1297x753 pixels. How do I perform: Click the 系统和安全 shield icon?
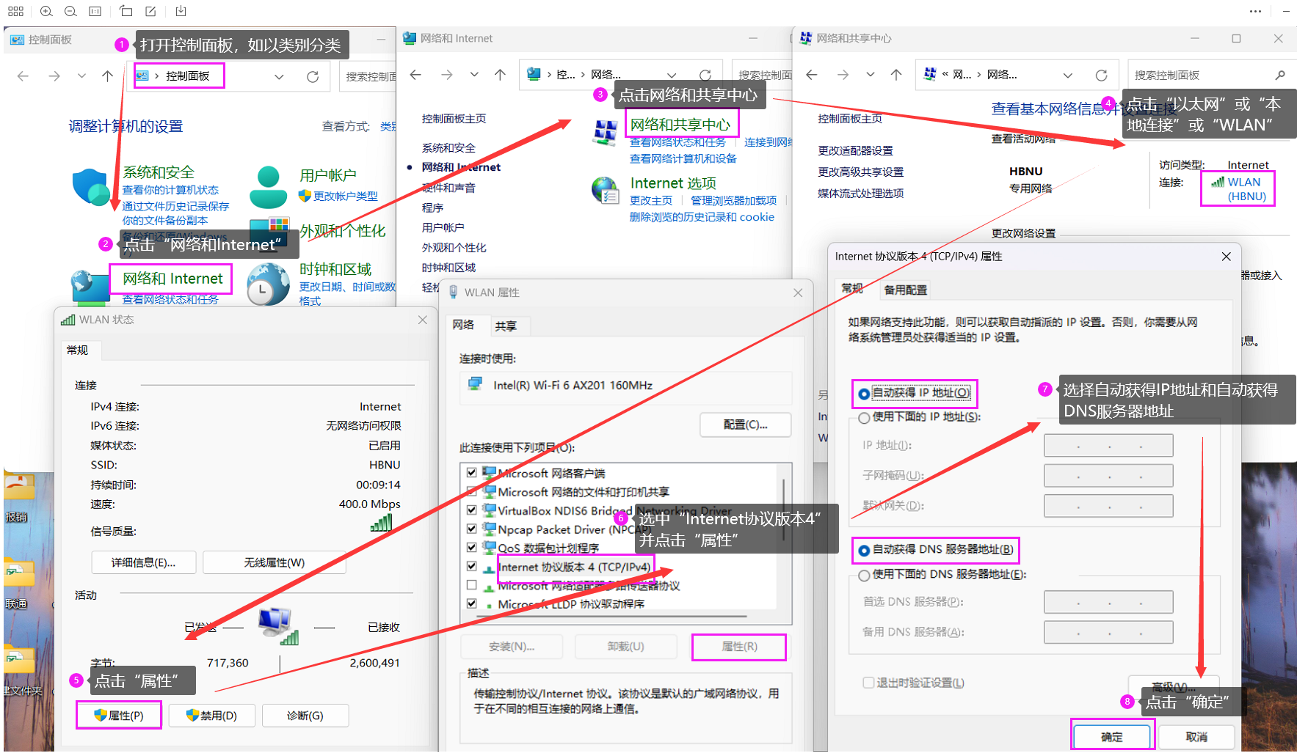click(x=91, y=187)
